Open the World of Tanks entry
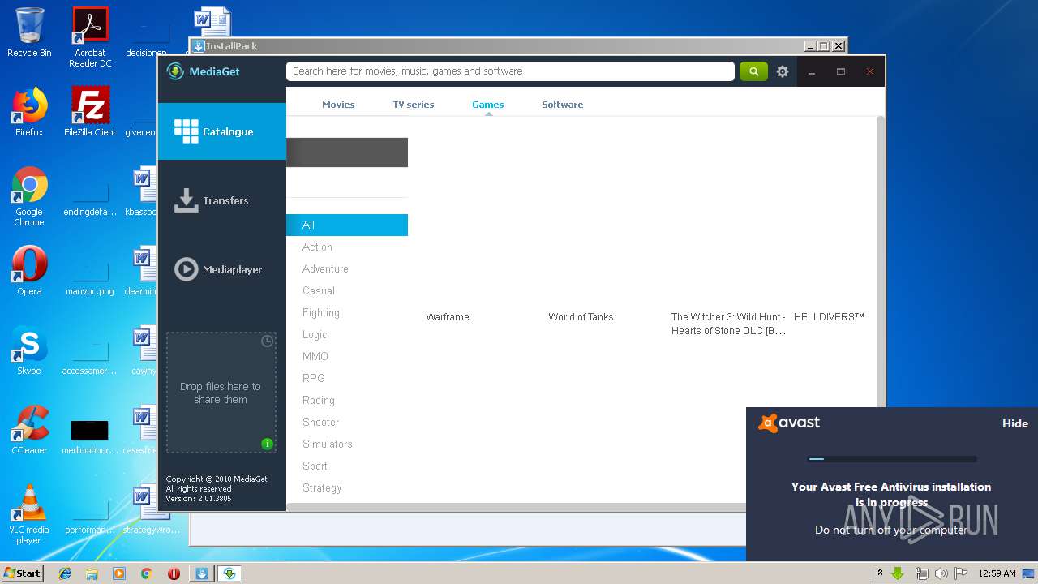1038x584 pixels. click(581, 317)
